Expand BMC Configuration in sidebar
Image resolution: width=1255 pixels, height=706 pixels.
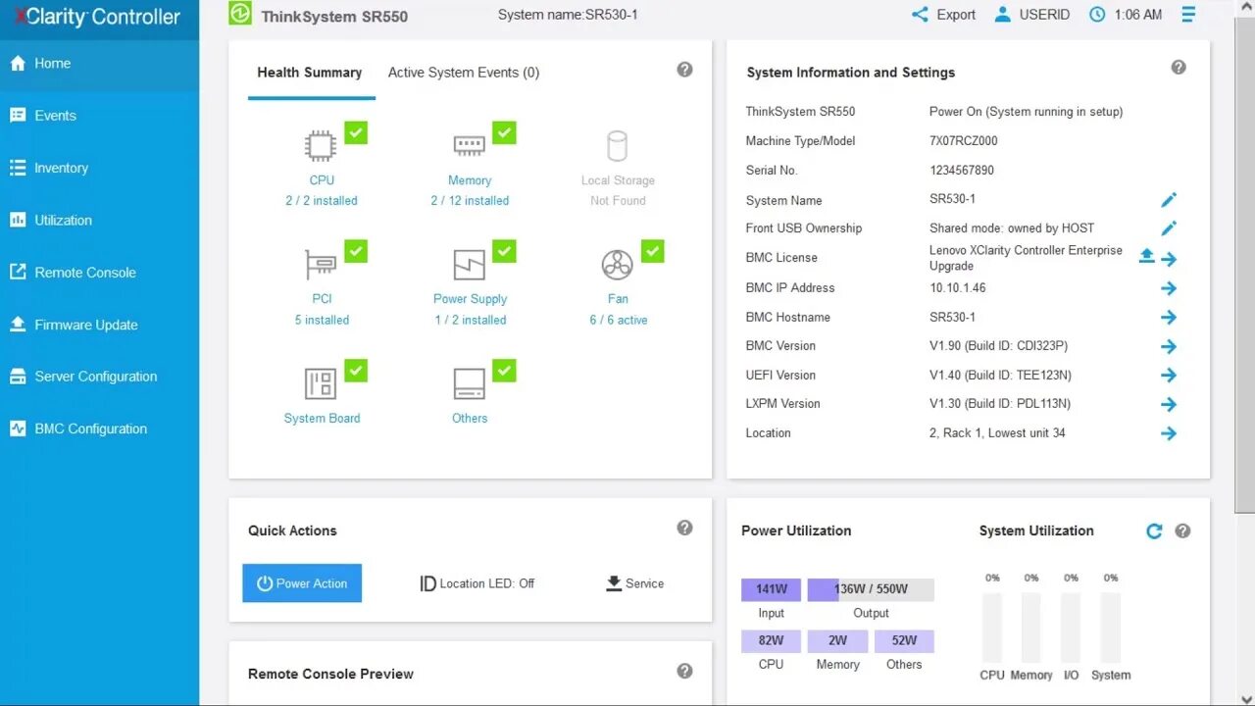point(99,429)
